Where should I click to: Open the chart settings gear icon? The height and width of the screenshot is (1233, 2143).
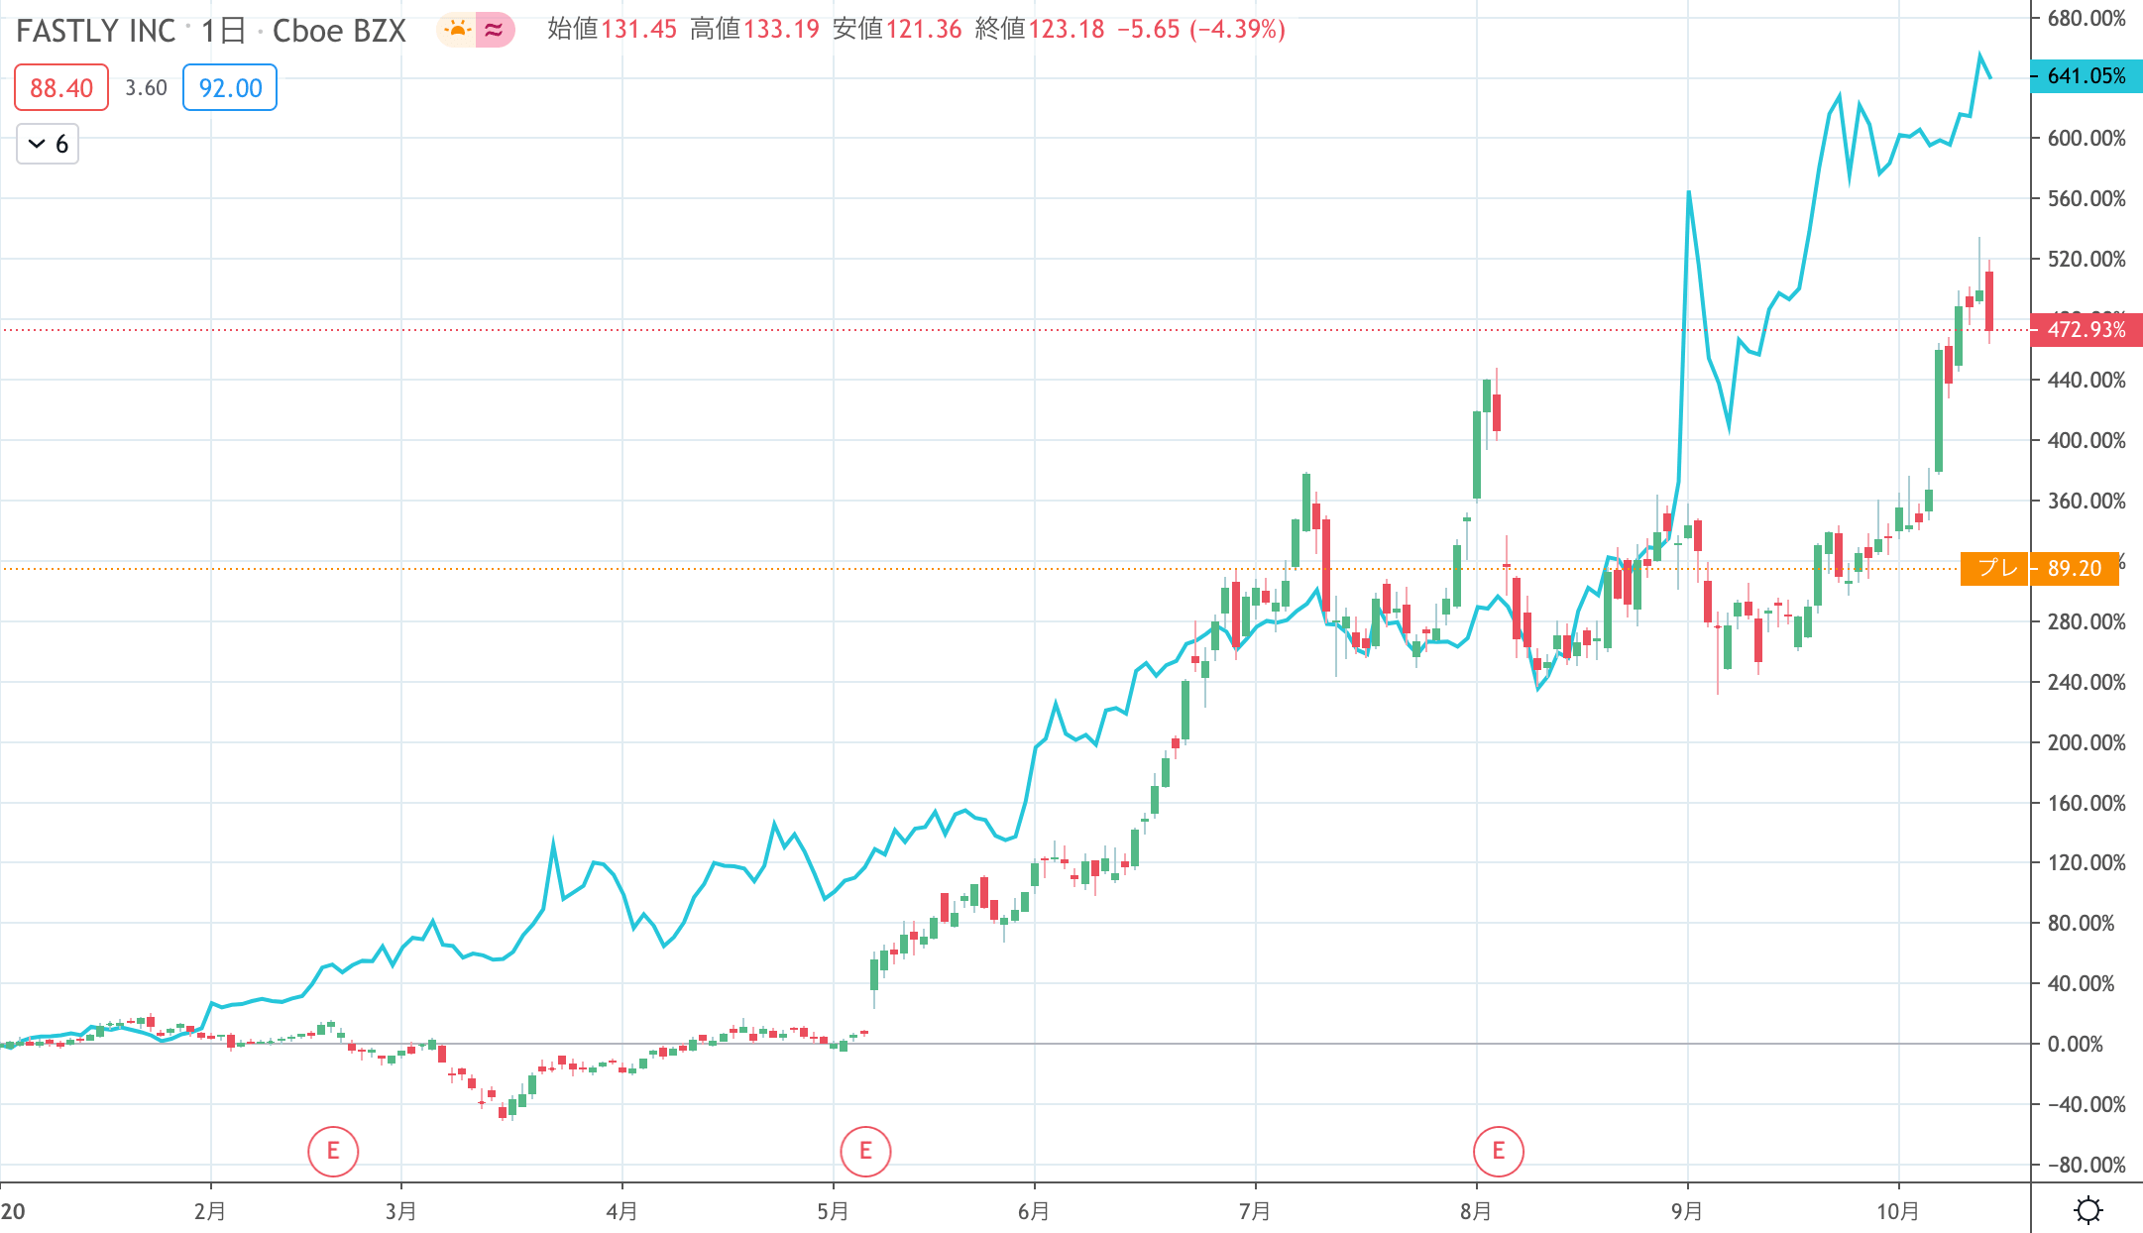pyautogui.click(x=2088, y=1209)
